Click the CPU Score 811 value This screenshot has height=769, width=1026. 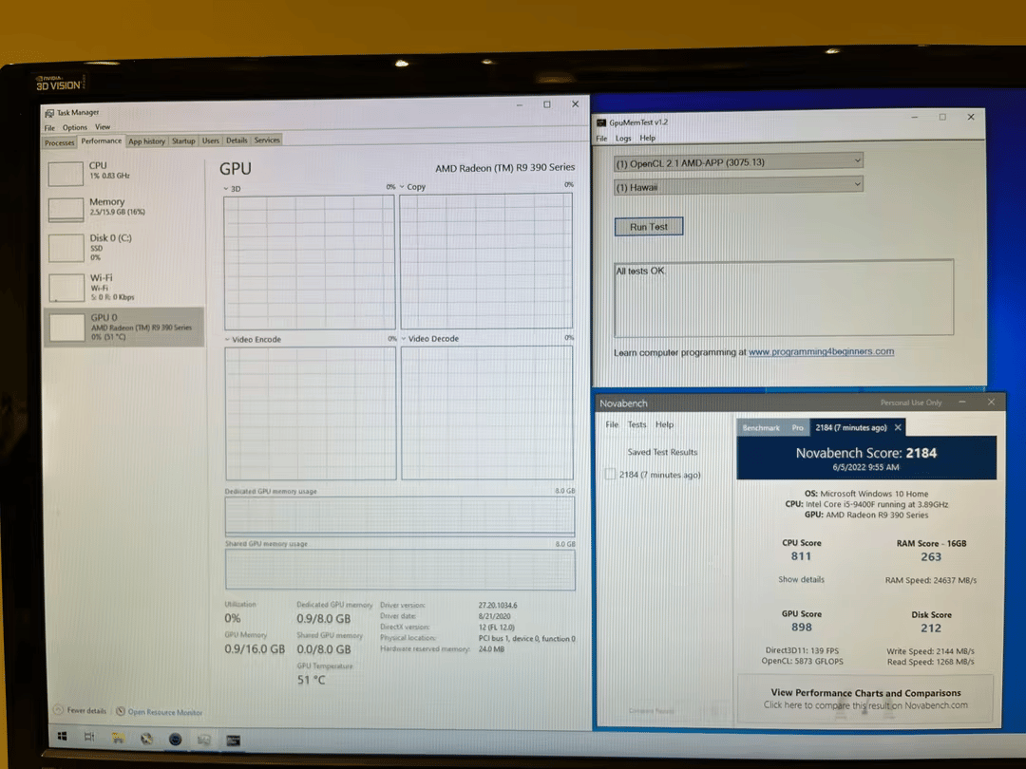pyautogui.click(x=801, y=555)
